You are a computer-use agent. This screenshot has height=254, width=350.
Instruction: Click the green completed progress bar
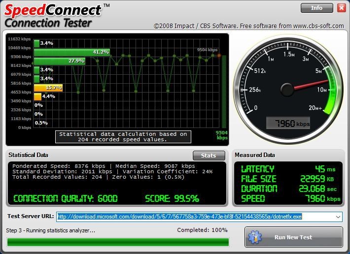pyautogui.click(x=118, y=242)
